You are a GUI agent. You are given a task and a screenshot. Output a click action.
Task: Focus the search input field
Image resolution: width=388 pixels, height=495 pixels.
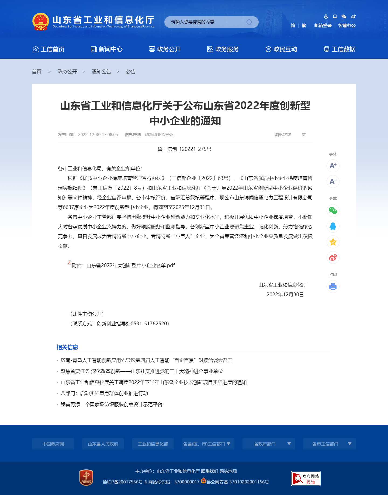coord(205,22)
